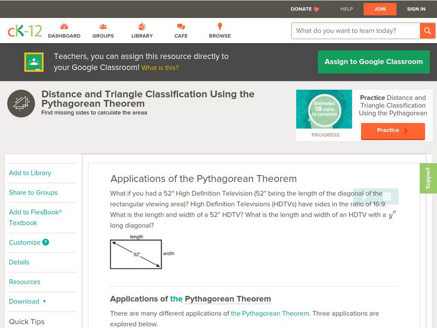Viewport: 437px width, 328px height.
Task: Click the page title 'Distance and Triangle Classification'
Action: 148,99
